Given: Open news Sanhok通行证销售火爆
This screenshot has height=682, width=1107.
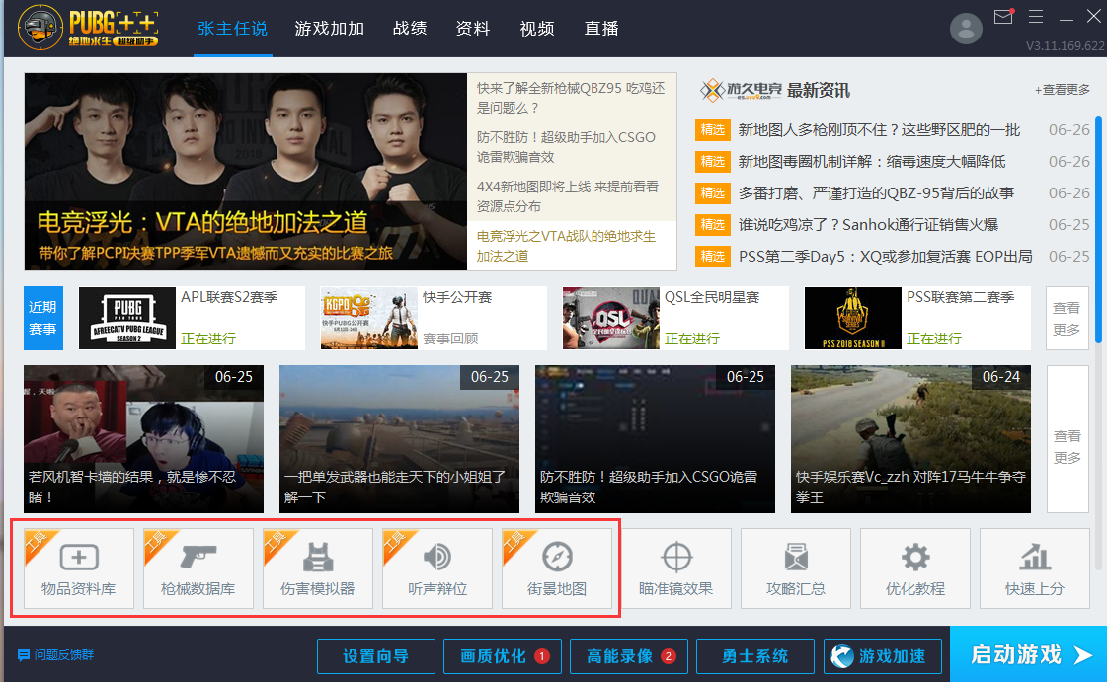Looking at the screenshot, I should pyautogui.click(x=868, y=225).
